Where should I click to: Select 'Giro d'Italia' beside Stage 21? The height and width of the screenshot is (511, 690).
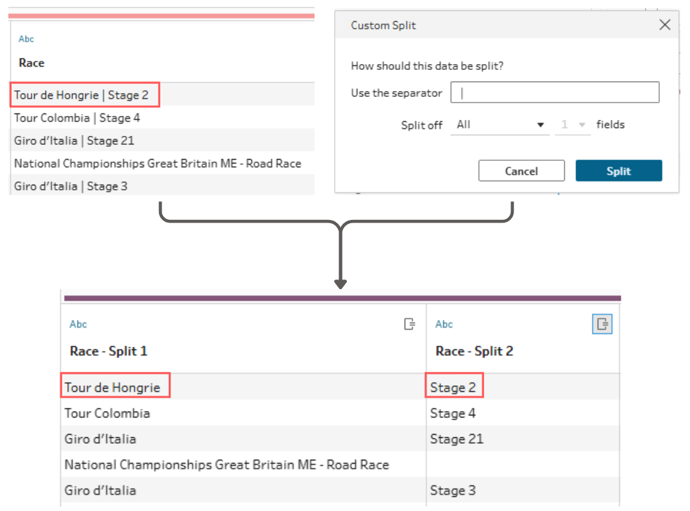pos(100,439)
